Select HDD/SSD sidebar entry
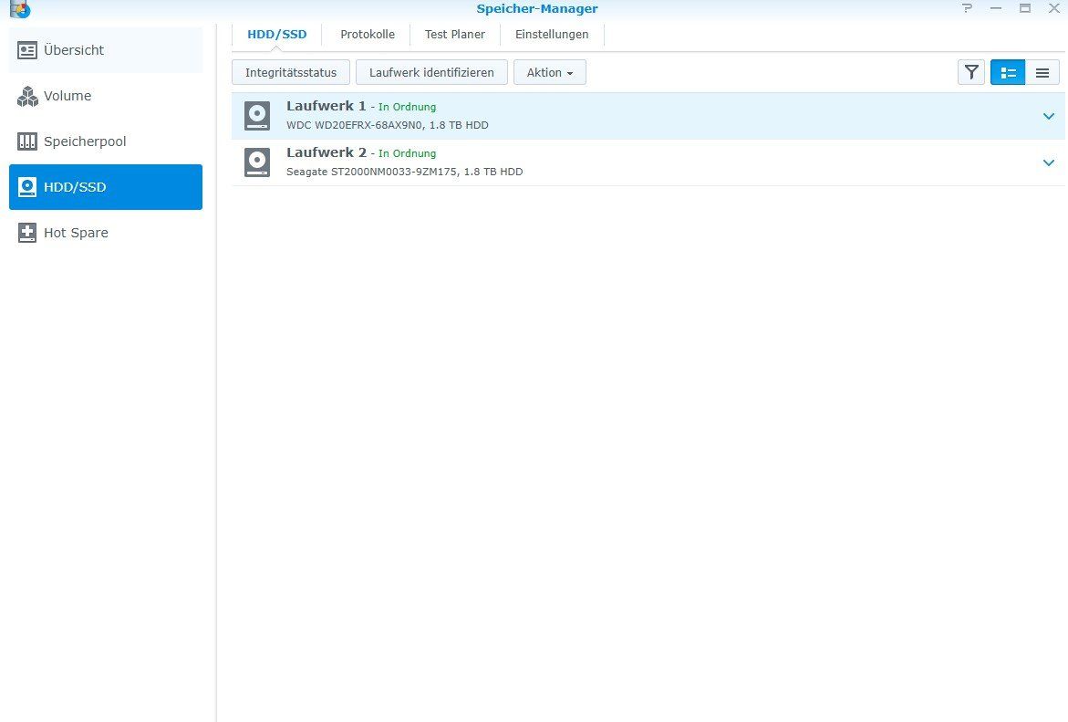 [106, 187]
